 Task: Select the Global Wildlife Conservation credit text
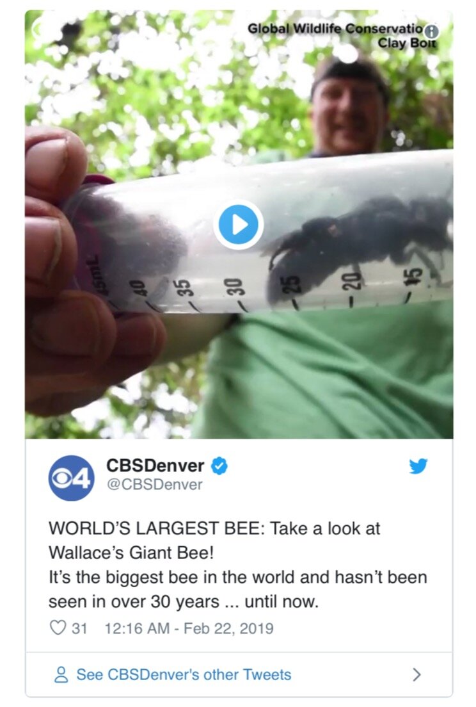336,29
